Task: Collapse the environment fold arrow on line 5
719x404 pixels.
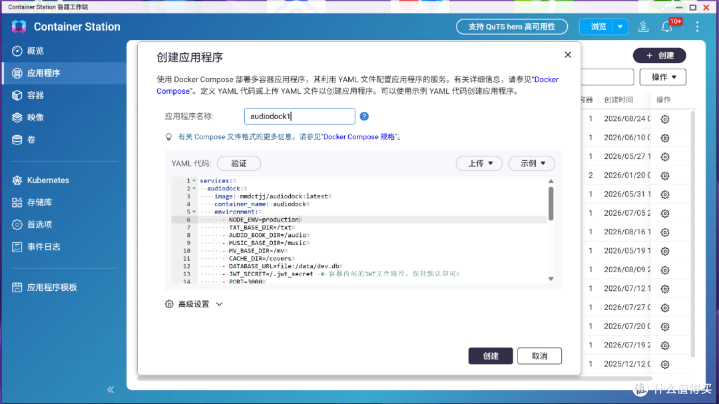Action: coord(194,212)
